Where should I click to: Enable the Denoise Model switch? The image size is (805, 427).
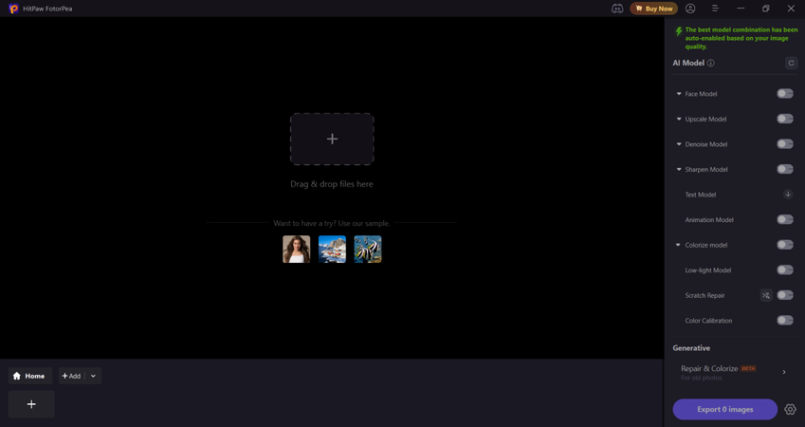(785, 144)
